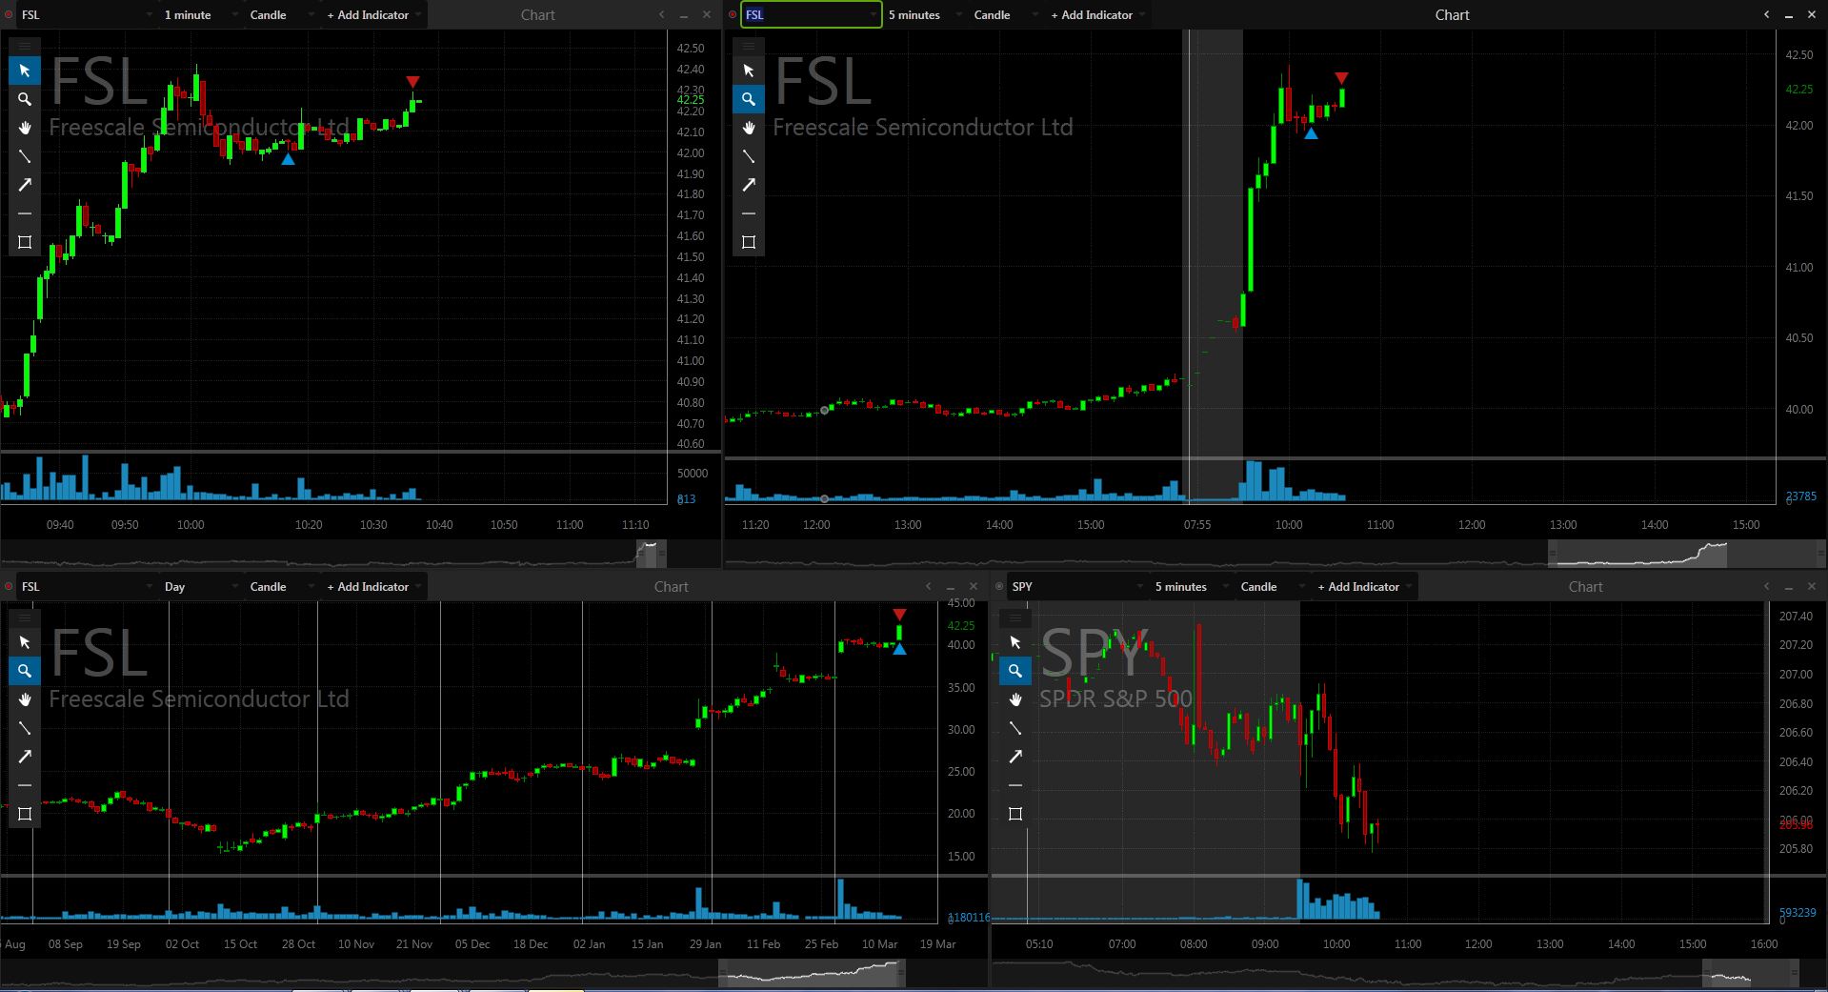
Task: Toggle link dot on SPY chart
Action: tap(999, 587)
